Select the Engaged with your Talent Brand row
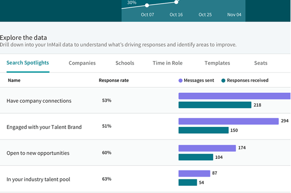291x193 pixels. (145, 126)
